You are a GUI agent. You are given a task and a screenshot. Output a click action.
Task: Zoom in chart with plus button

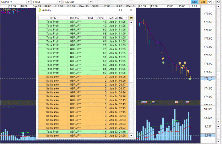tap(218, 127)
